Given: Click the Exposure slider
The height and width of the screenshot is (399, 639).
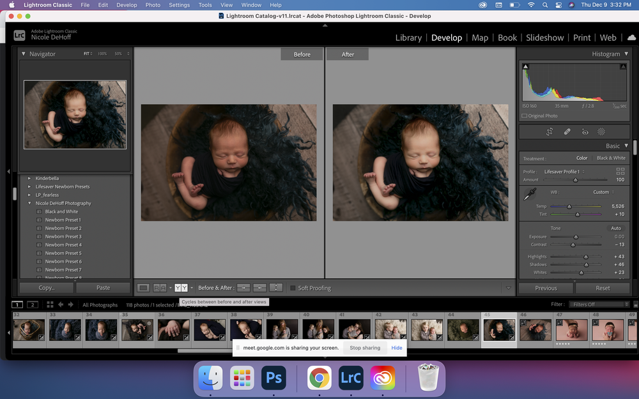Looking at the screenshot, I should click(576, 237).
